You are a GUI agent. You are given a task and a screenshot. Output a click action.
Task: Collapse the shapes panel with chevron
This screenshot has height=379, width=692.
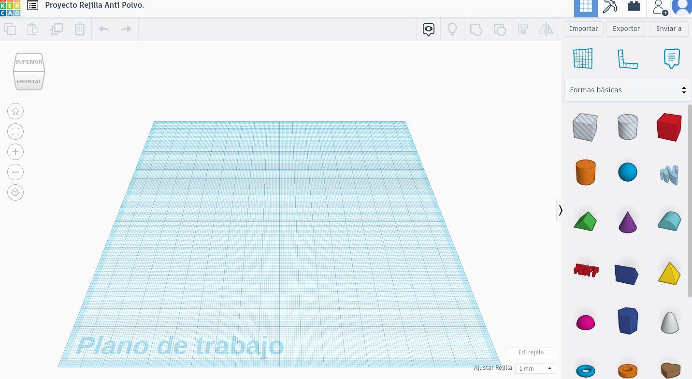pyautogui.click(x=561, y=210)
